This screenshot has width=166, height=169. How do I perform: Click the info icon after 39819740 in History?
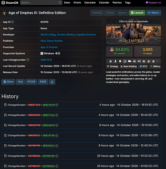[x=57, y=136]
